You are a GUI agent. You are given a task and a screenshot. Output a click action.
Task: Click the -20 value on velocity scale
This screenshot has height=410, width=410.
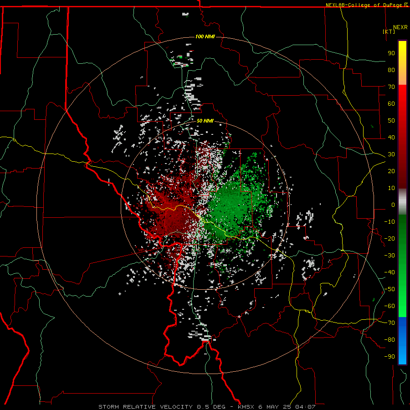pos(389,239)
